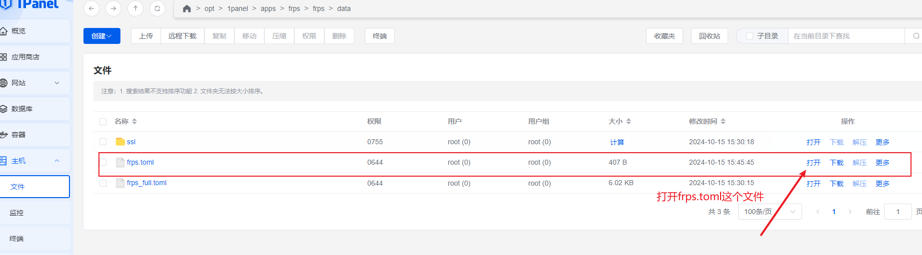Go back with the left arrow button
The height and width of the screenshot is (255, 922).
pos(91,8)
